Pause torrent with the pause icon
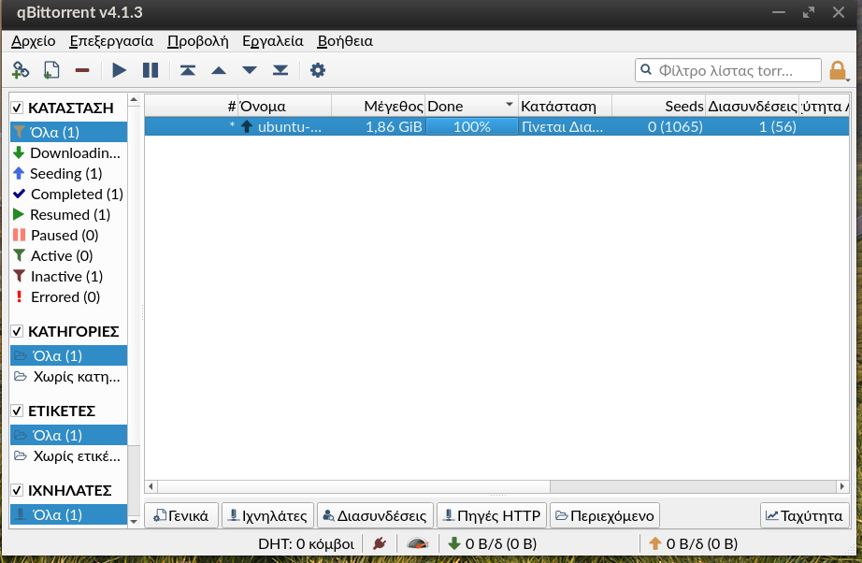 tap(151, 70)
